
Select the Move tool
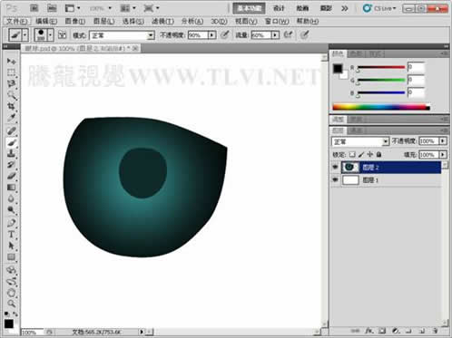point(11,62)
